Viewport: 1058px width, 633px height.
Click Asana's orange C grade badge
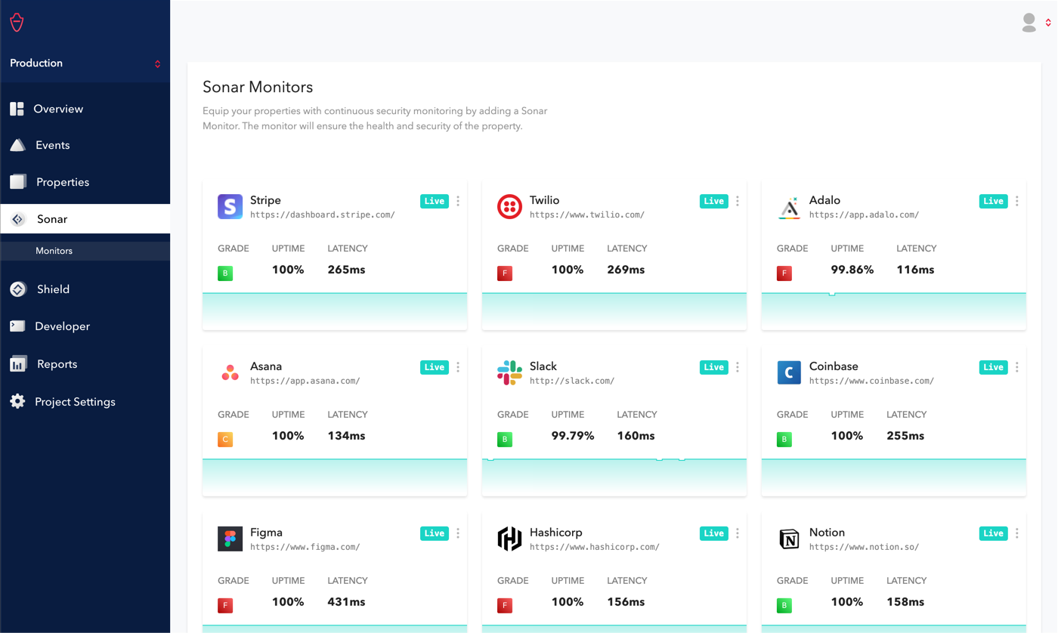click(225, 440)
